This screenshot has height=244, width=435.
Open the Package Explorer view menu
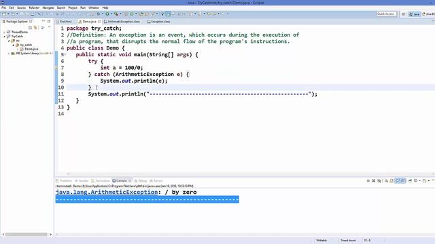pyautogui.click(x=49, y=27)
